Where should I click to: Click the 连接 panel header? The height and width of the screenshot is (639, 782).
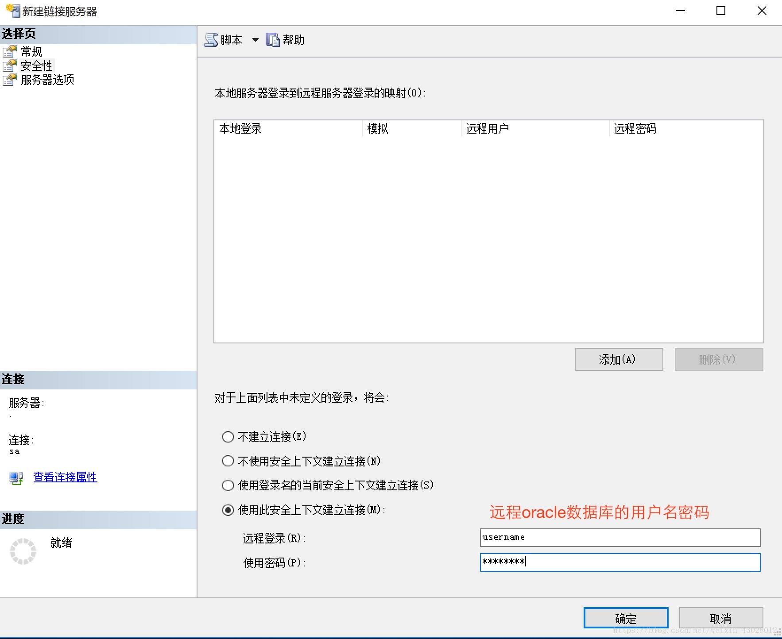98,380
